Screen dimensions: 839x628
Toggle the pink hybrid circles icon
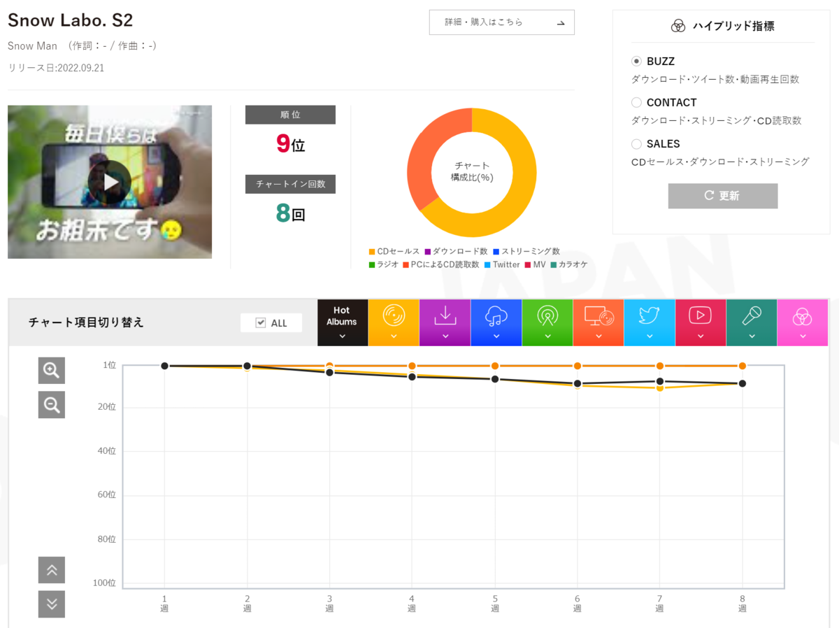803,322
